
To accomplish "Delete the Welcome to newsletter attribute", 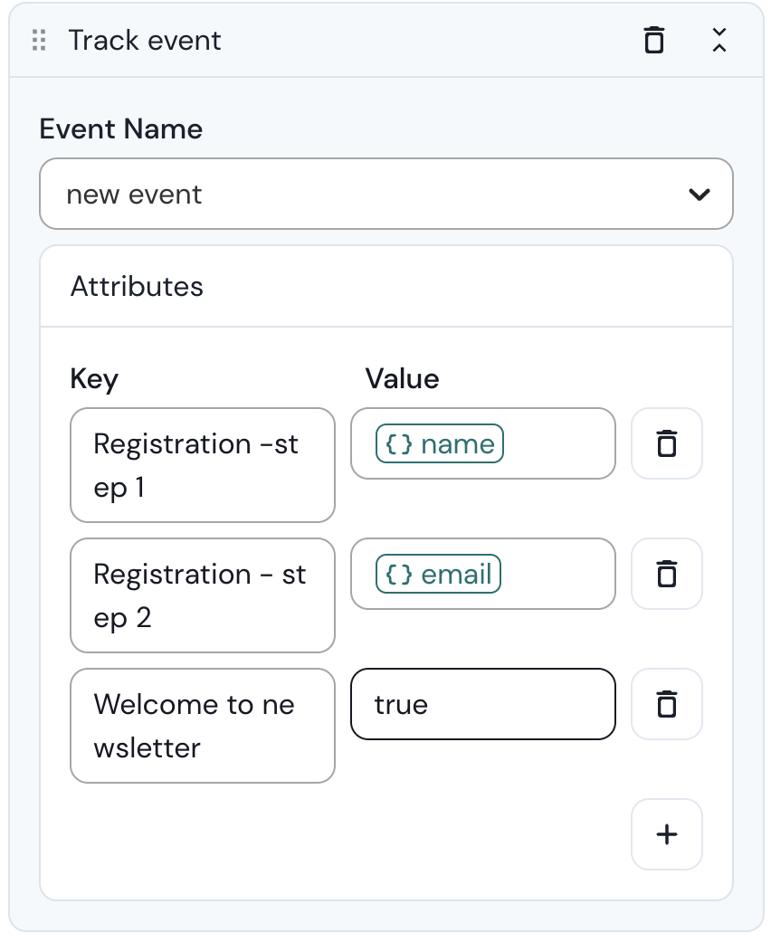I will pyautogui.click(x=666, y=704).
